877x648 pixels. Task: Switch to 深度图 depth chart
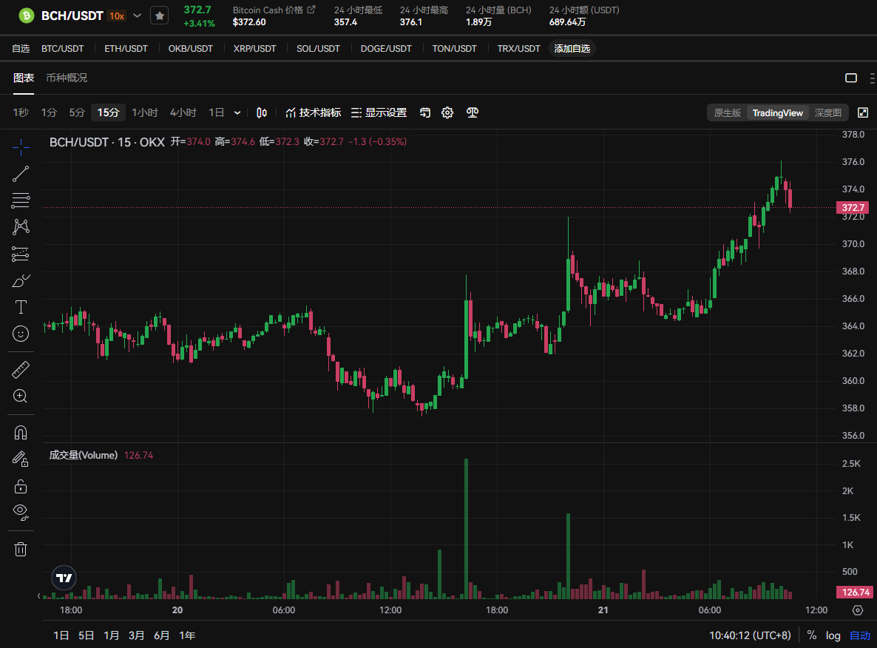[827, 112]
